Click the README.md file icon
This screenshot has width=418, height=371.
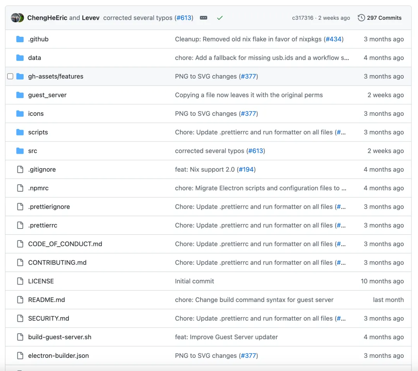click(x=20, y=300)
